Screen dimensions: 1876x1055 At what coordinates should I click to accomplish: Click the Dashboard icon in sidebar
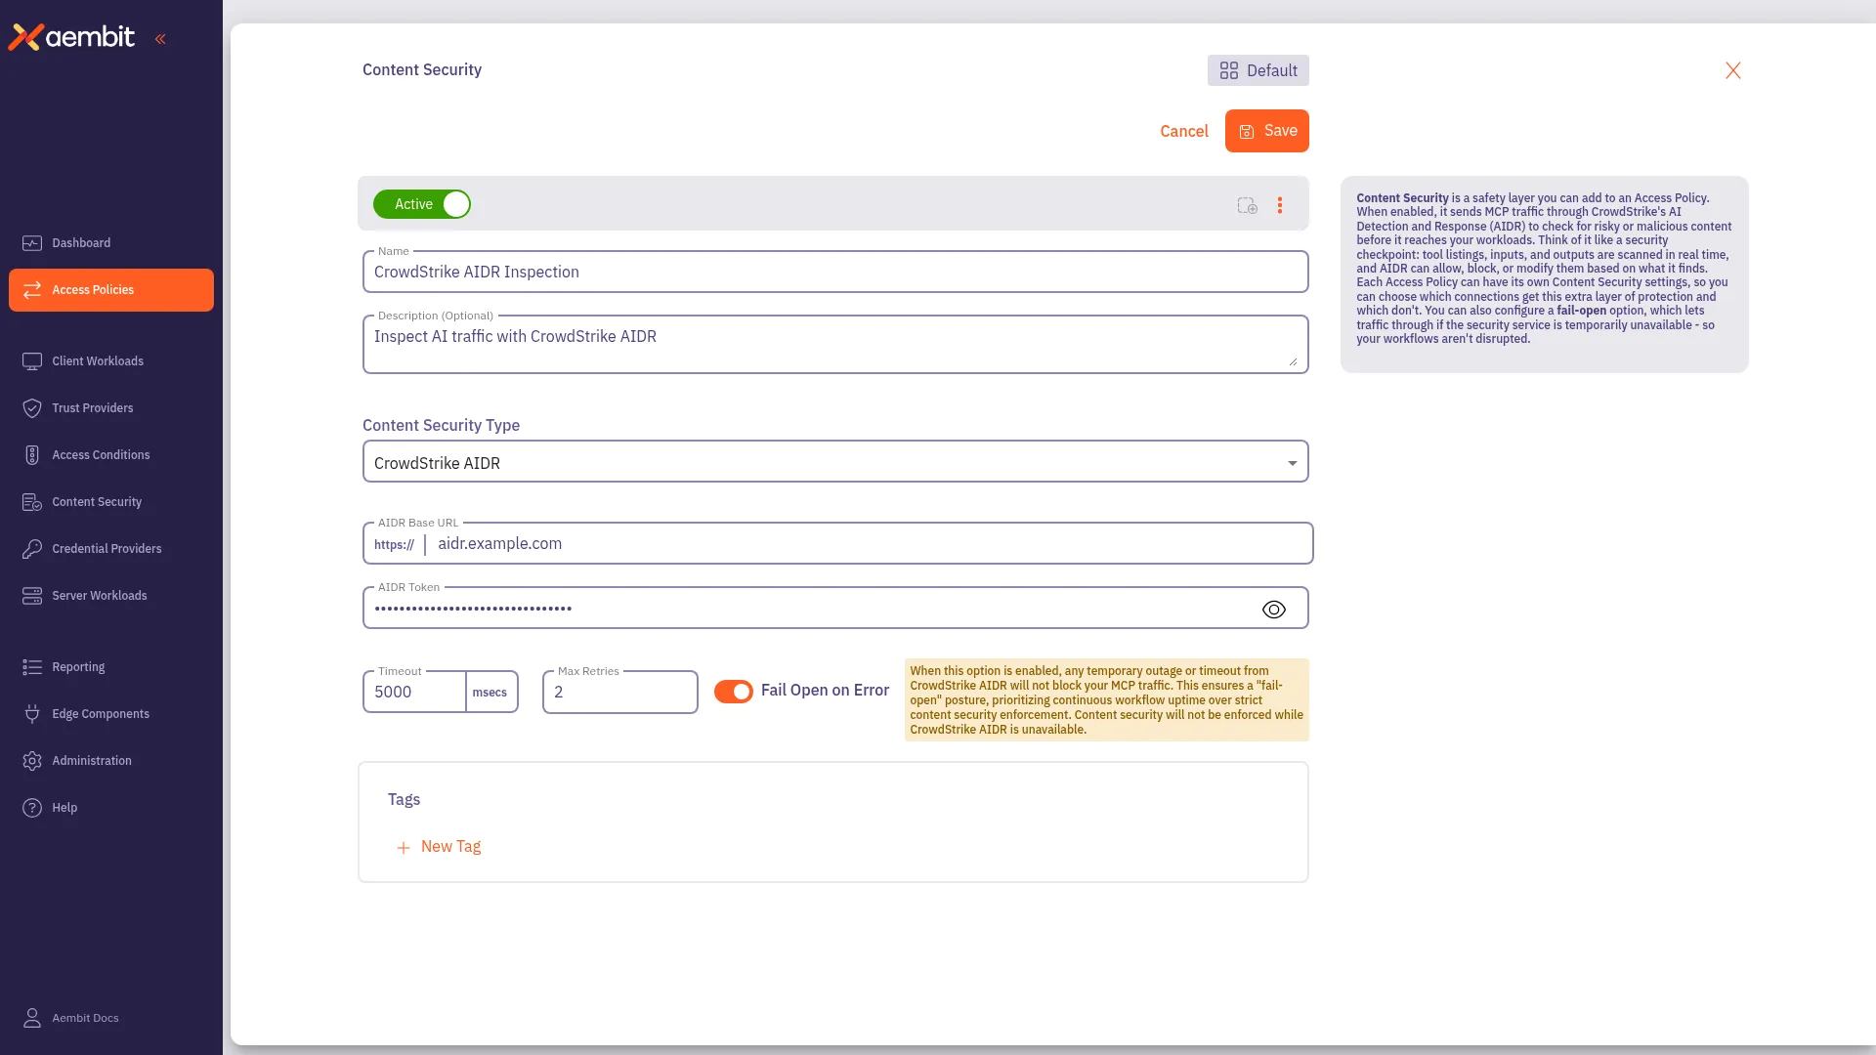coord(32,243)
